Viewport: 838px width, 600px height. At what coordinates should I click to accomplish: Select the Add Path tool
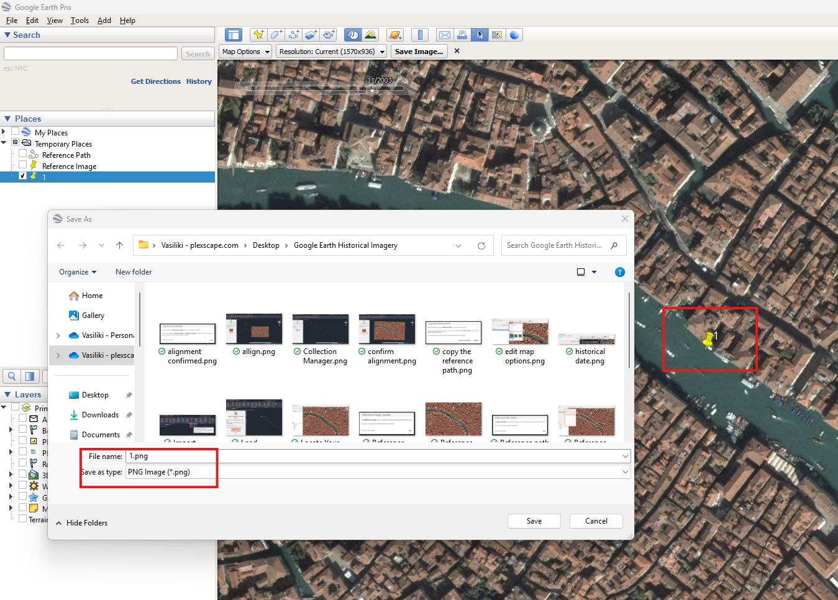(x=293, y=35)
